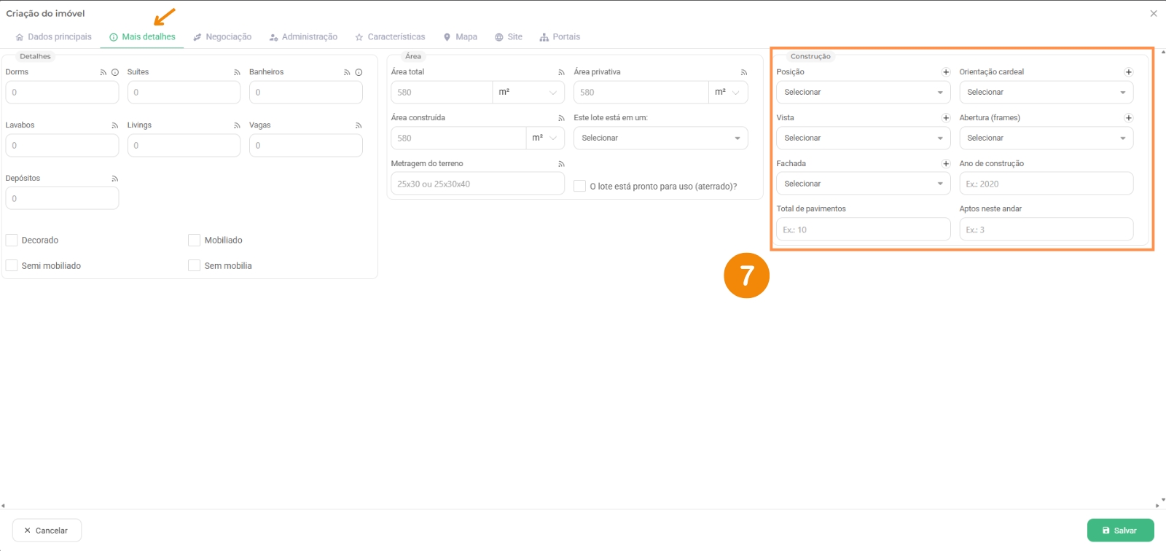Open the Este lote está em um dropdown
Image resolution: width=1166 pixels, height=551 pixels.
click(660, 138)
